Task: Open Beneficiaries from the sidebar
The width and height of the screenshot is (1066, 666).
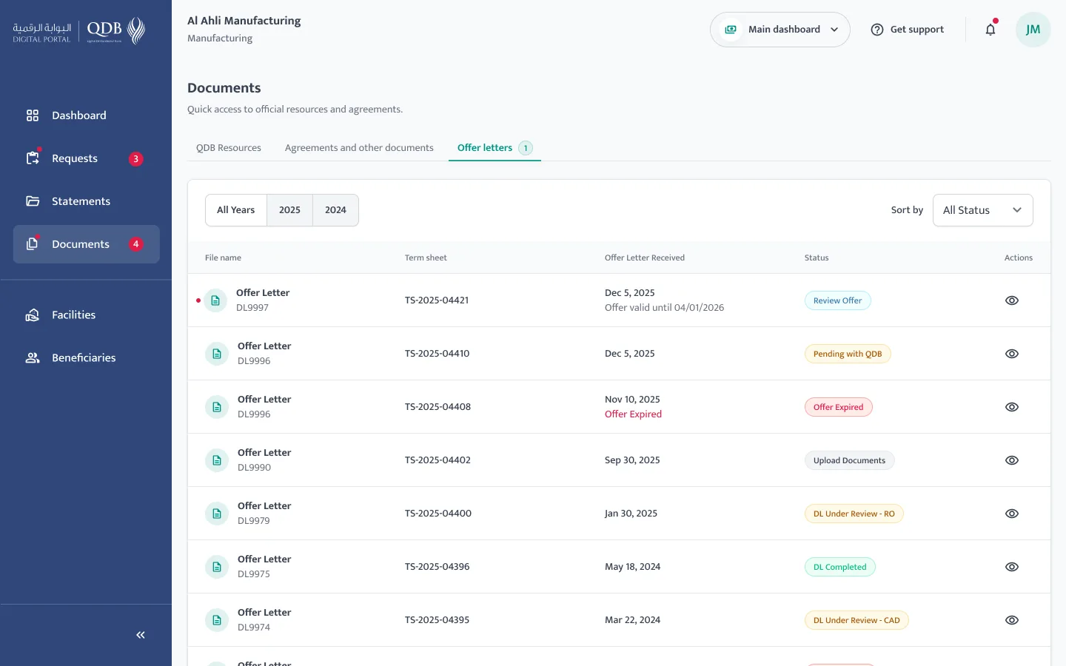Action: click(86, 358)
